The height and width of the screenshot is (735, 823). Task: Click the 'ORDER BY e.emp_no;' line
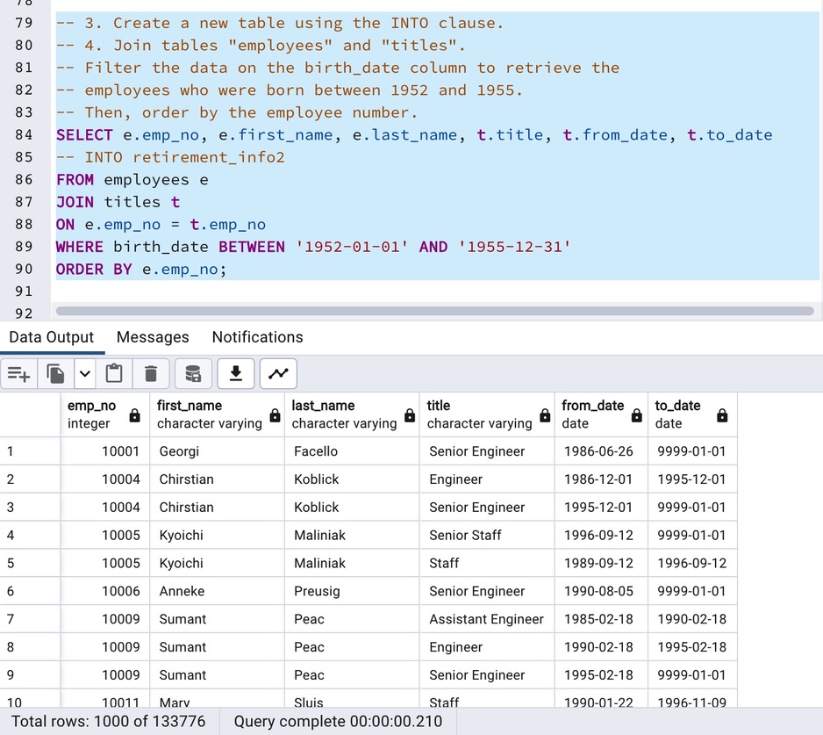(x=141, y=270)
